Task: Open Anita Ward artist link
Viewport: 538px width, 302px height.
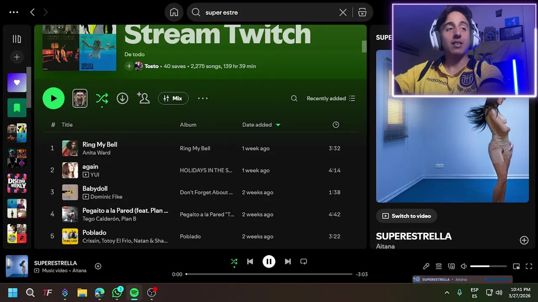Action: [x=96, y=153]
